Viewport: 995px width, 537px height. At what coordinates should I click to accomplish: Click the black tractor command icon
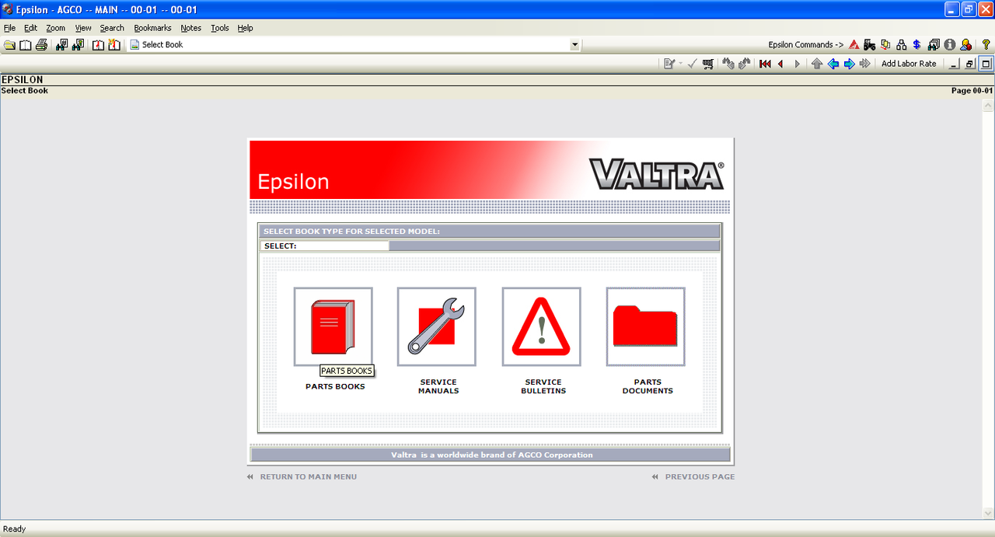point(869,45)
